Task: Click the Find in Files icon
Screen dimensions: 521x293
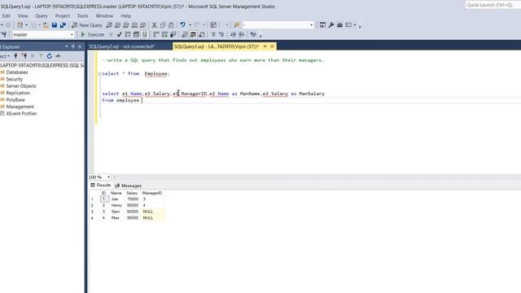Action: coord(237,25)
